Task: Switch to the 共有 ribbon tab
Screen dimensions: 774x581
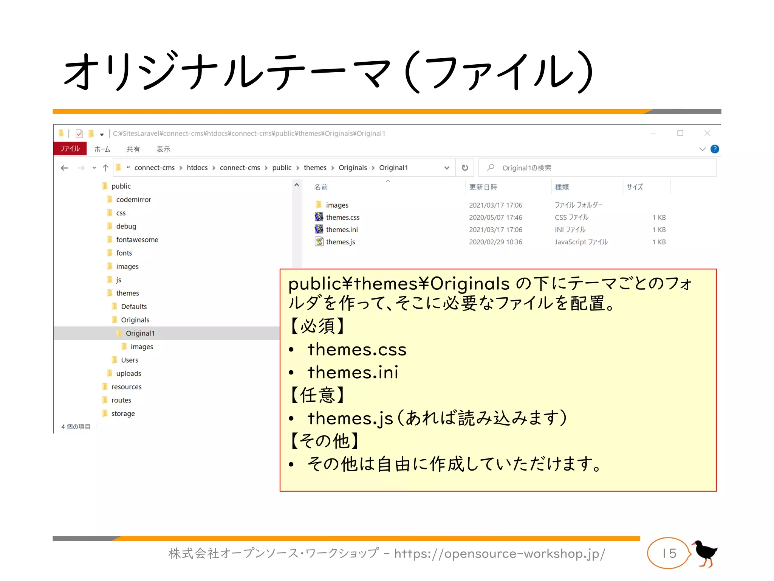Action: point(133,149)
